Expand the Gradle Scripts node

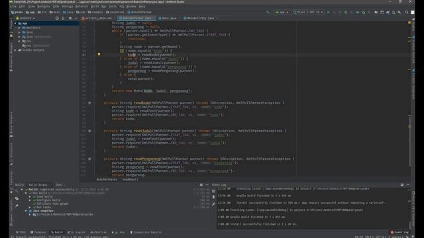[x=15, y=50]
